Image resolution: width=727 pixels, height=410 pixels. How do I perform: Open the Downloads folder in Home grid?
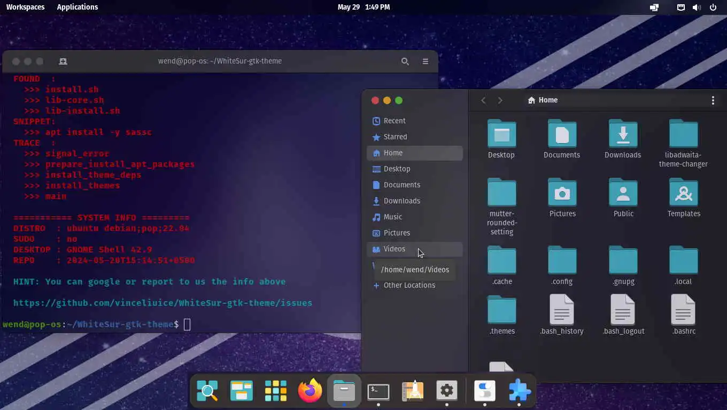(623, 139)
